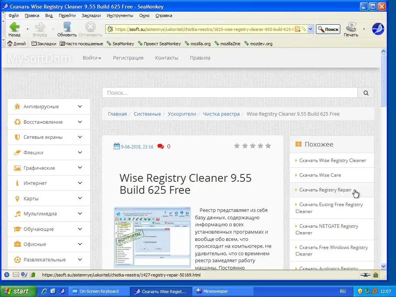Image resolution: width=396 pixels, height=297 pixels.
Task: Switch to On-Screen Keyboard taskbar button
Action: pyautogui.click(x=99, y=291)
